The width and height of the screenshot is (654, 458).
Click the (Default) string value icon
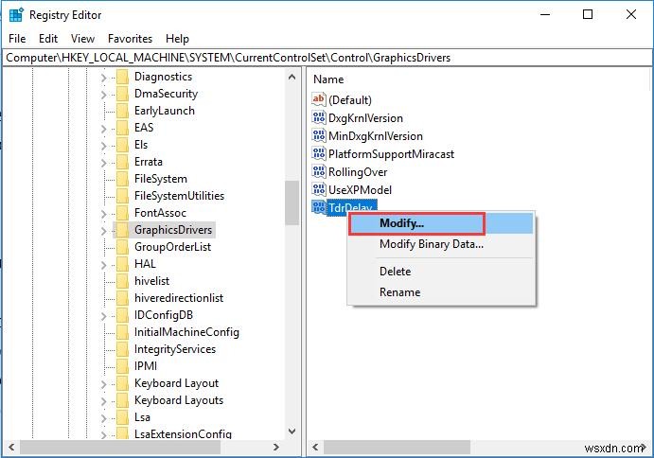pyautogui.click(x=319, y=99)
